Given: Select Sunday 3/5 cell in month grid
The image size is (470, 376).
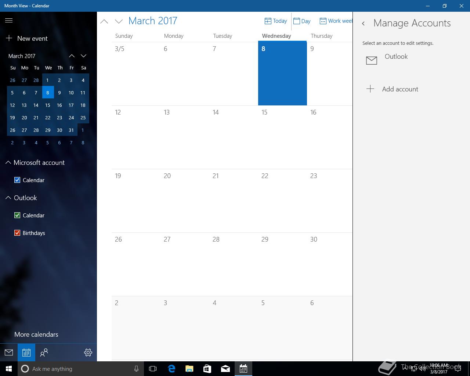Looking at the screenshot, I should [x=136, y=73].
